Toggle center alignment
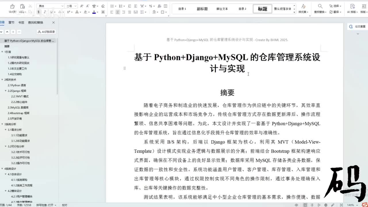This screenshot has height=207, width=368. pos(118,12)
